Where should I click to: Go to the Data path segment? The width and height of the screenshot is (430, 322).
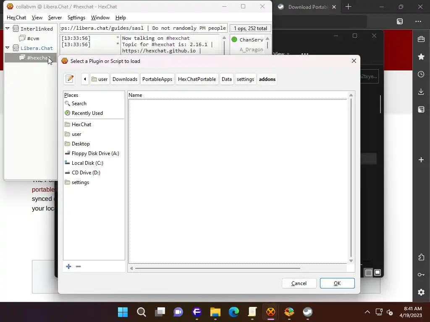tap(226, 79)
